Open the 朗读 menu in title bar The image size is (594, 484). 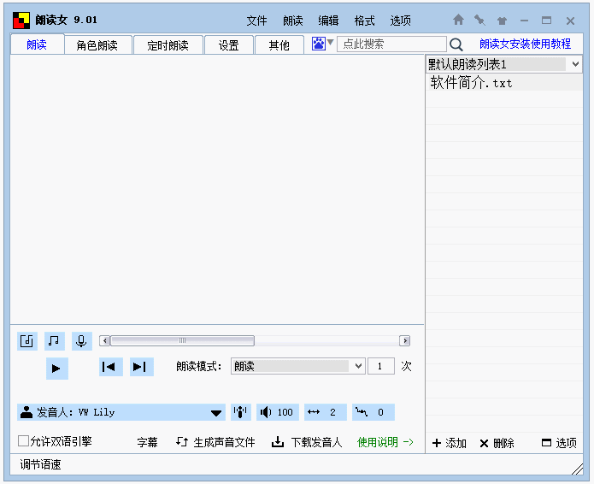(293, 21)
